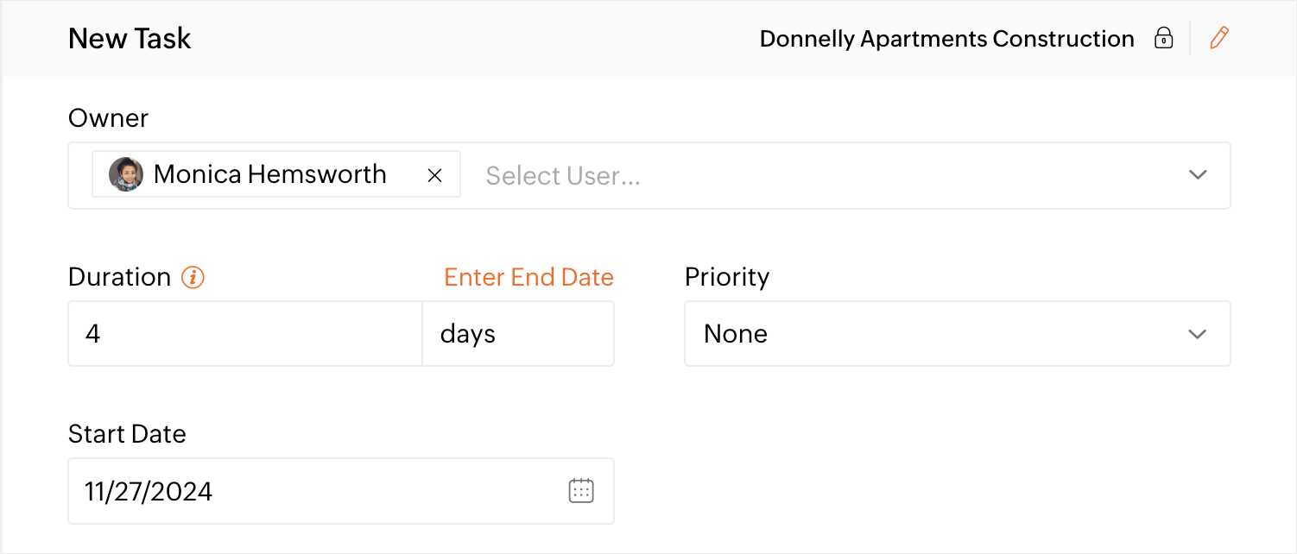Expand the Owner user list chevron
1297x554 pixels.
pos(1197,175)
